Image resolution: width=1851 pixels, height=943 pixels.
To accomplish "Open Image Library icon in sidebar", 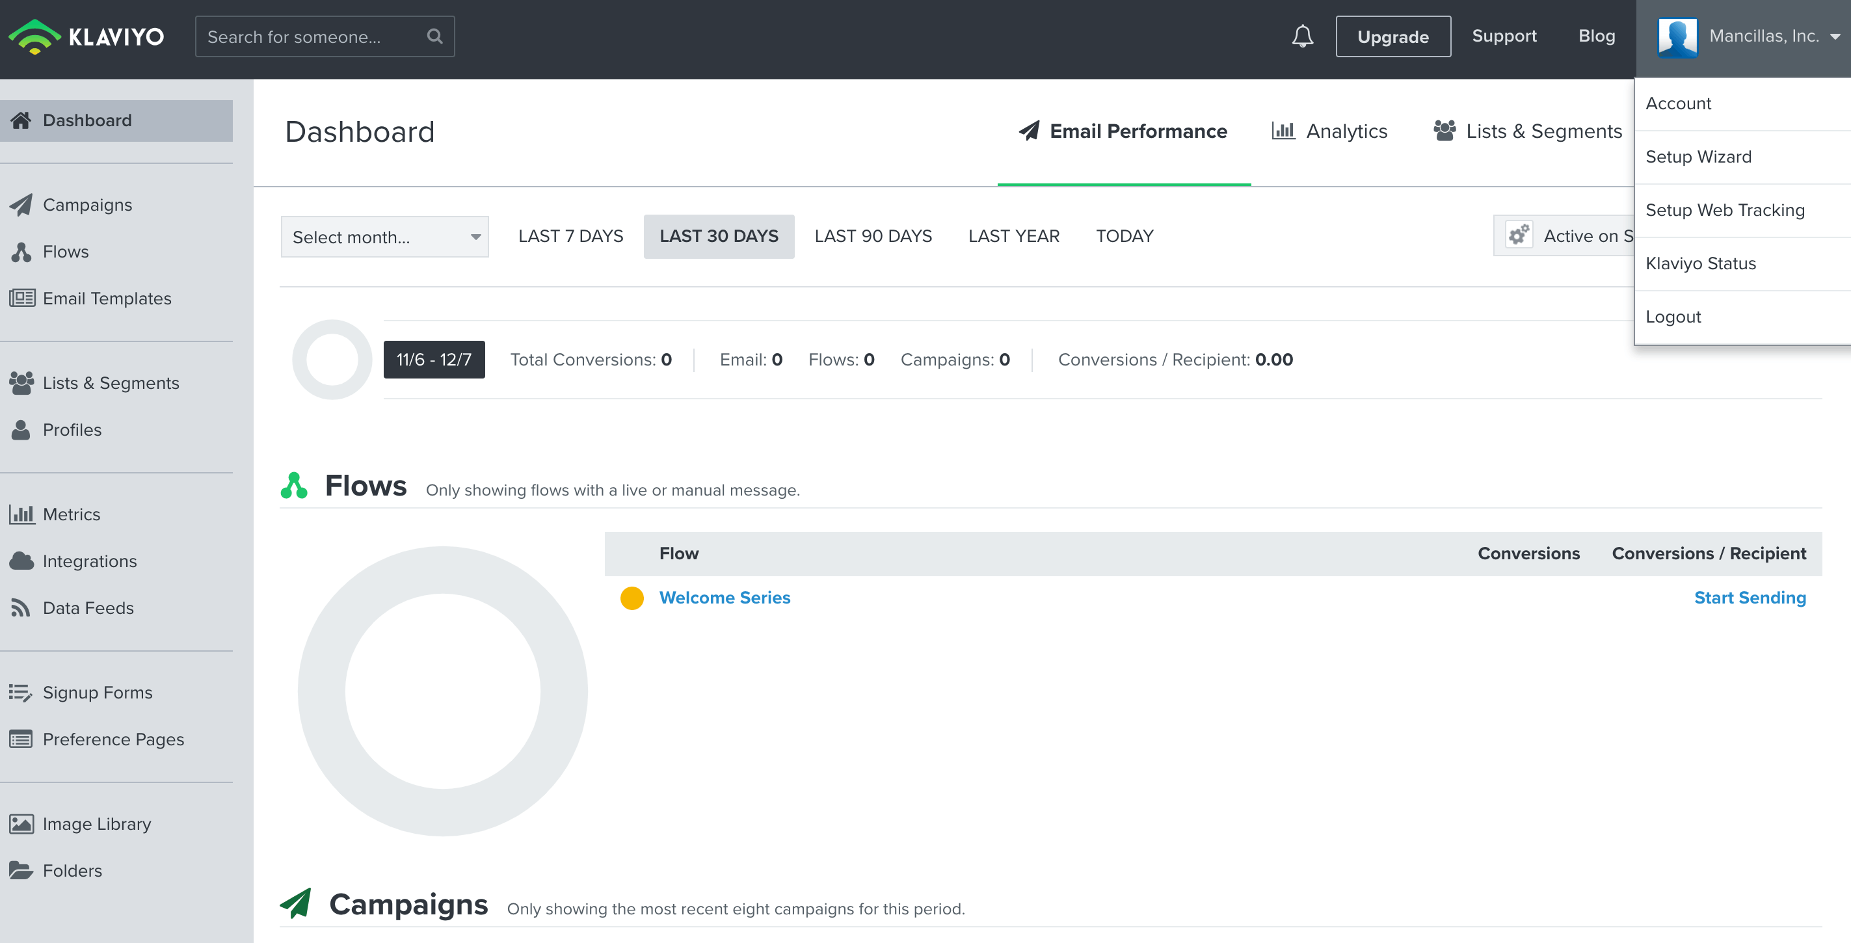I will pyautogui.click(x=21, y=824).
